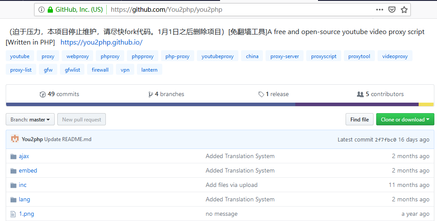
Task: Select the proxy topic tag
Action: (48, 56)
